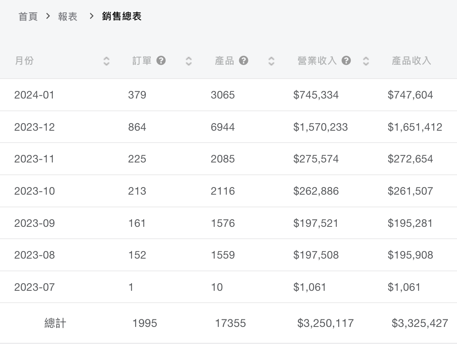This screenshot has width=457, height=344.
Task: Click help icon next to 訂單 header
Action: pyautogui.click(x=161, y=61)
